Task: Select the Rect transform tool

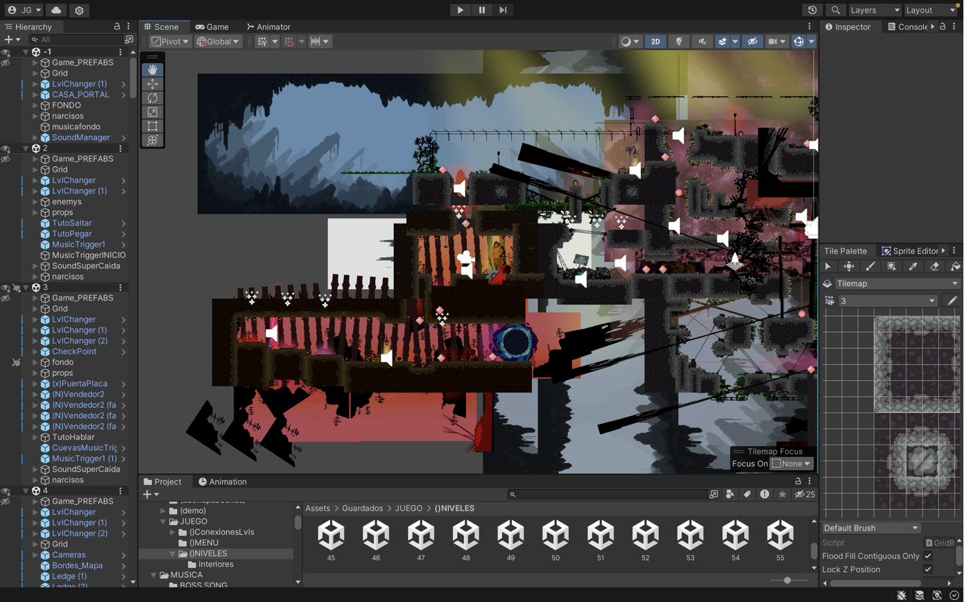Action: tap(153, 126)
